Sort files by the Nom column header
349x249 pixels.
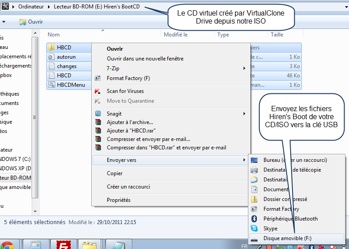(x=53, y=35)
